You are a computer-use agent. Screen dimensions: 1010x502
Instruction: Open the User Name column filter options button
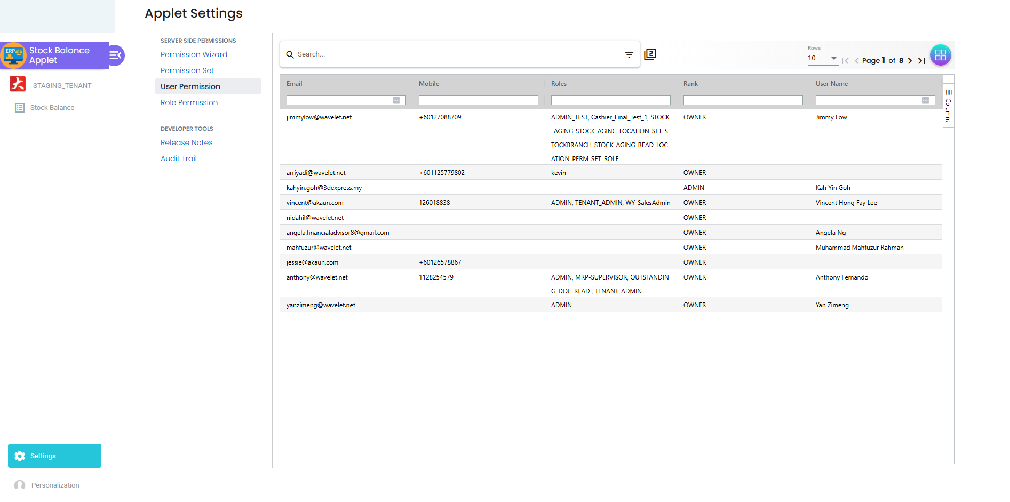tap(926, 100)
